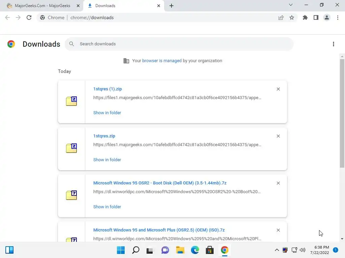The height and width of the screenshot is (258, 345).
Task: Click the 'Today' date heading
Action: [64, 72]
